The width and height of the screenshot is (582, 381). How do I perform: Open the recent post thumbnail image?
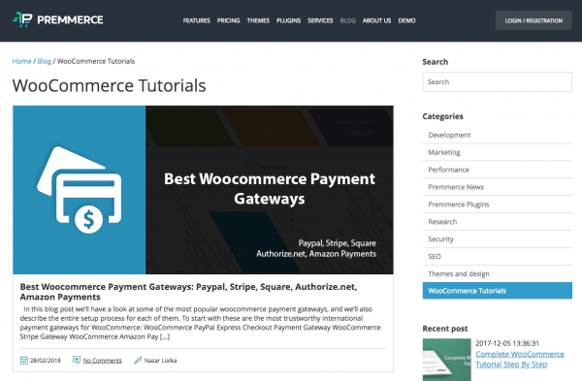446,360
